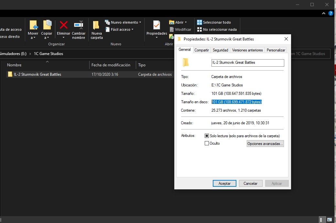Toggle the Solo lectura checkbox

[207, 136]
